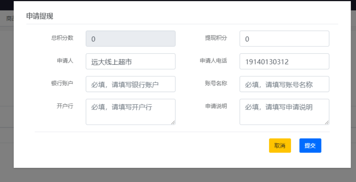
Task: Click the 账号名称 label
Action: [x=216, y=84]
